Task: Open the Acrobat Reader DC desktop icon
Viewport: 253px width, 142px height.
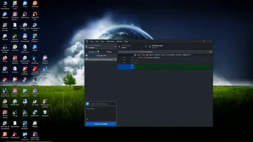Action: [x=35, y=71]
